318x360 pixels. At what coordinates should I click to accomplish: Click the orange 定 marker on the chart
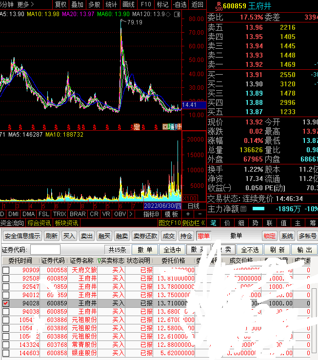pyautogui.click(x=137, y=127)
